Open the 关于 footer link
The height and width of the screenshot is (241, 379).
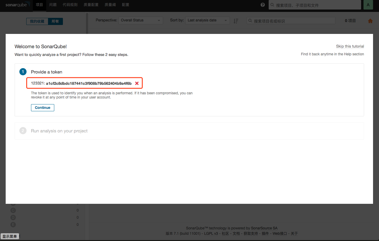pos(294,234)
